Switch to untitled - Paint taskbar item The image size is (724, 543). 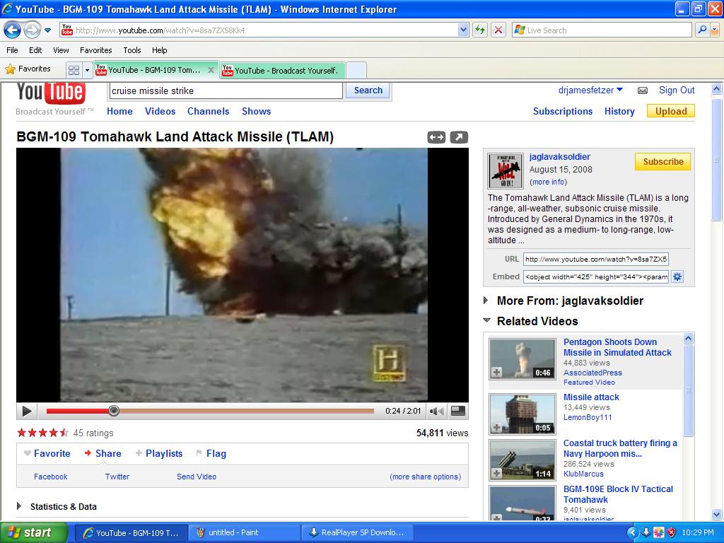pos(243,532)
